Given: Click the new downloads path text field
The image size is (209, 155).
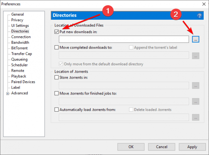Looking at the screenshot, I should click(124, 39).
